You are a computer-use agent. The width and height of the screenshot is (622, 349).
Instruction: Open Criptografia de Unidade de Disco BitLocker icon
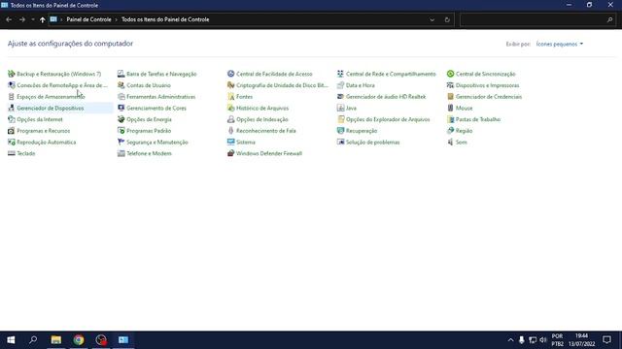tap(231, 85)
